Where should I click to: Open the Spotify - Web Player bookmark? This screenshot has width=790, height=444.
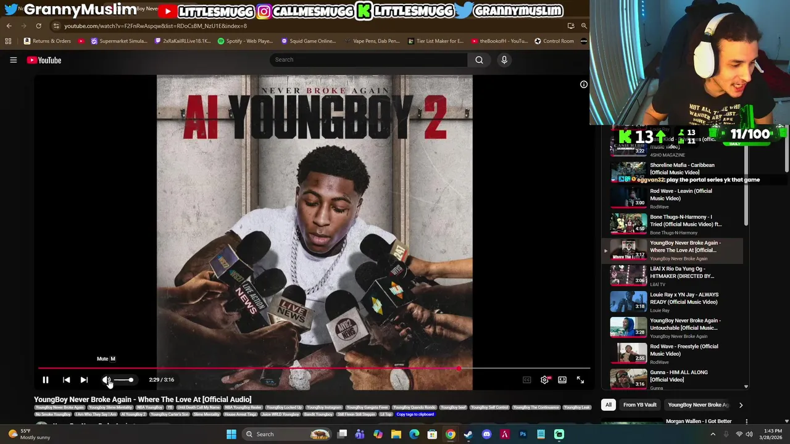click(245, 41)
